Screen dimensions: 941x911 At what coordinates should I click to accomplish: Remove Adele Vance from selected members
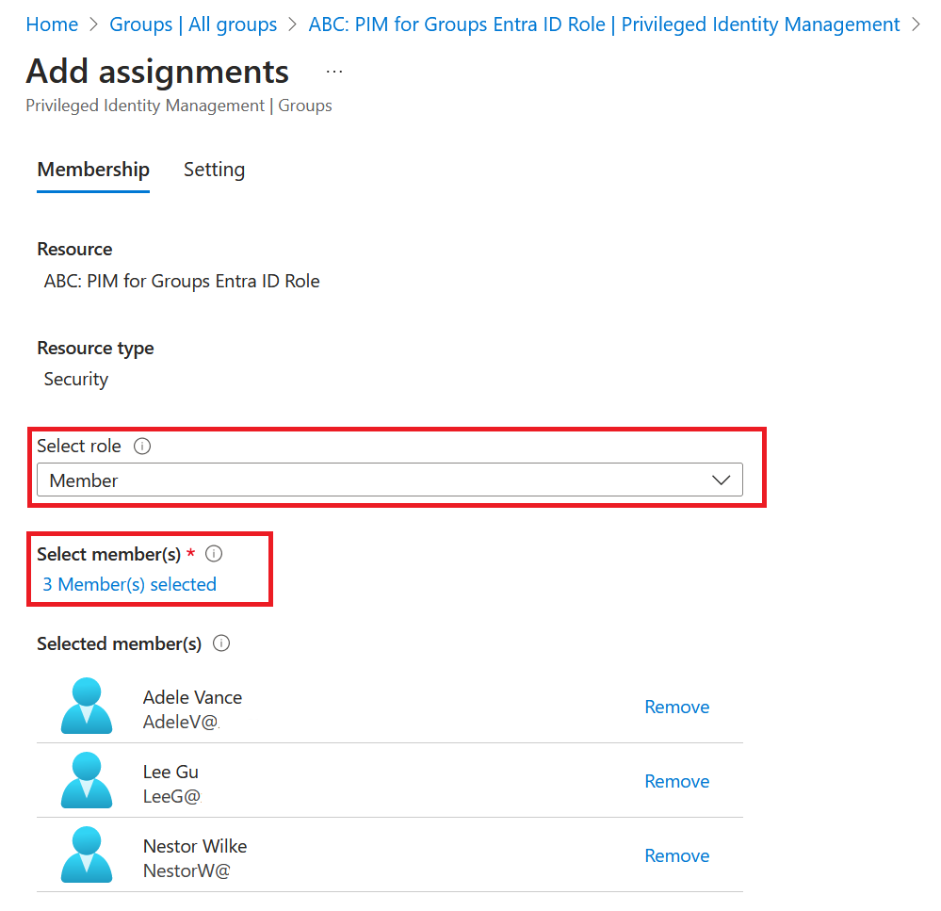point(676,707)
